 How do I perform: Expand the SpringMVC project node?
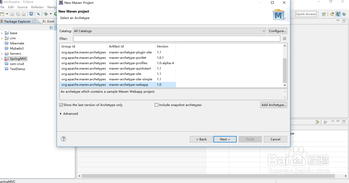2,59
